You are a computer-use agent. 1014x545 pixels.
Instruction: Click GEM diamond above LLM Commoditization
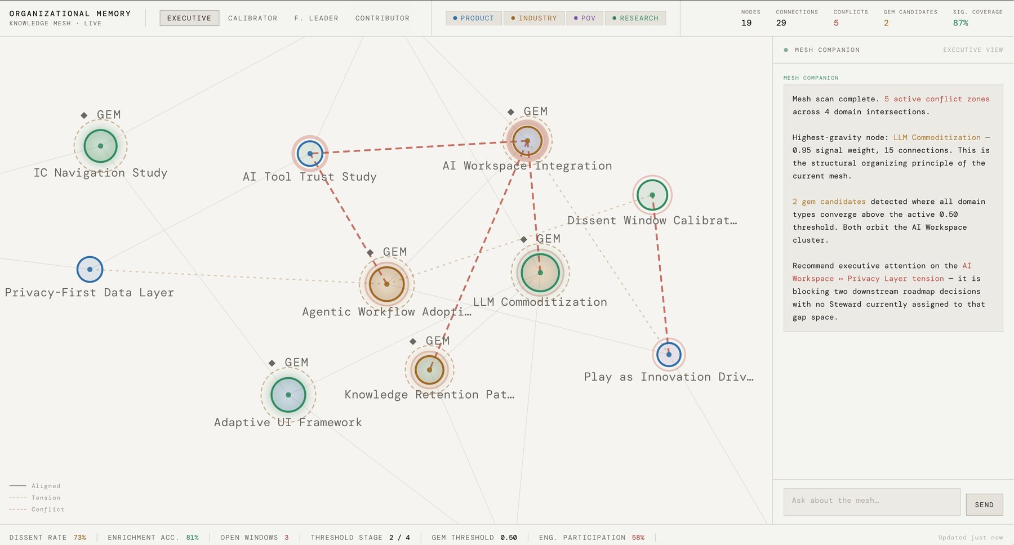tap(524, 239)
